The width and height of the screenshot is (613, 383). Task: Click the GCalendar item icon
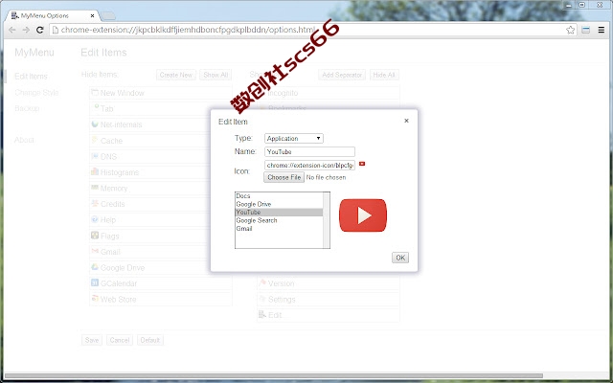click(x=95, y=282)
